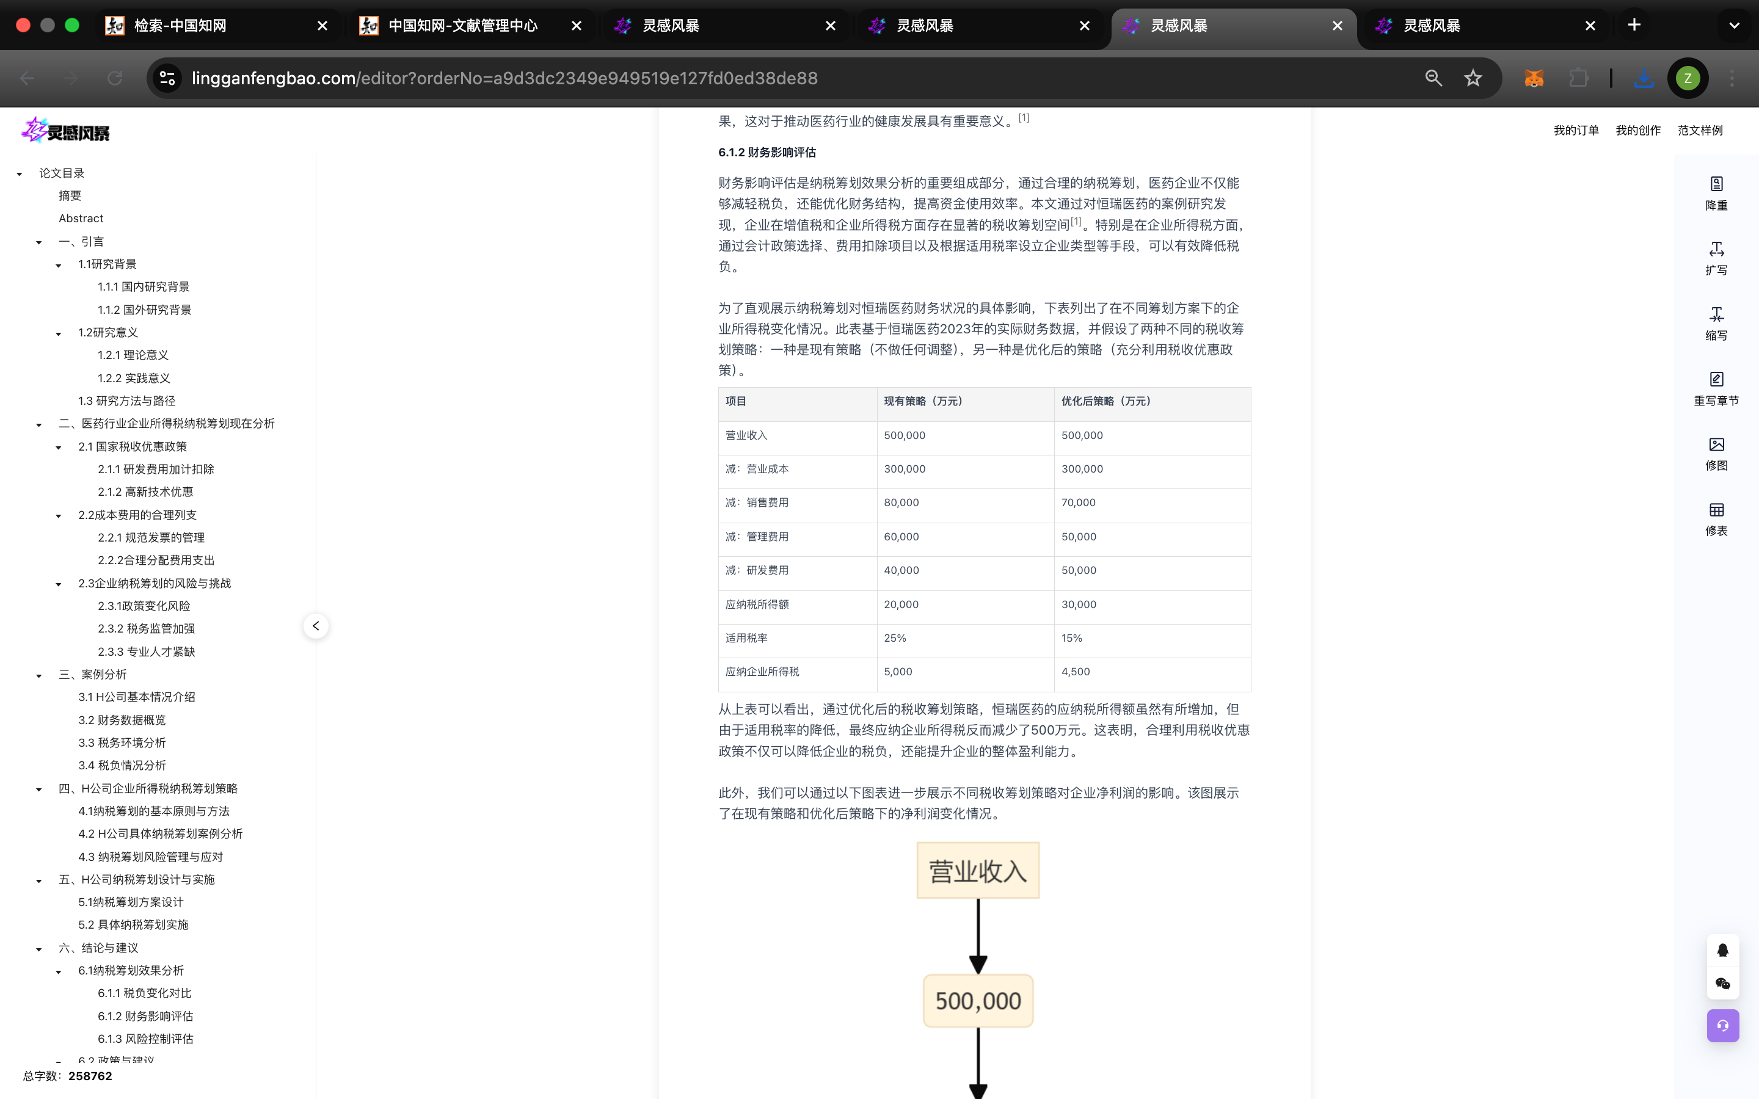Switch to the 检索-中国知网 browser tab

click(180, 26)
